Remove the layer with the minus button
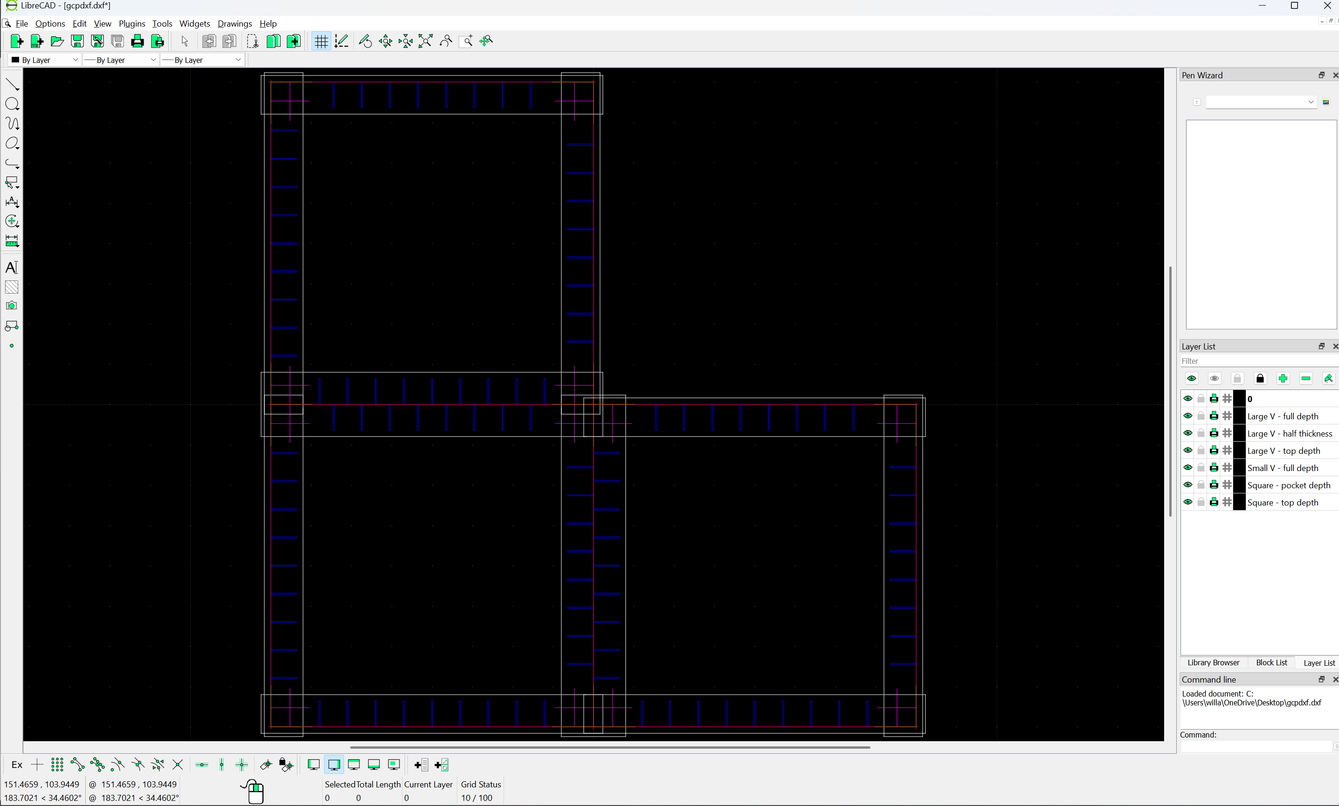The height and width of the screenshot is (806, 1339). tap(1306, 379)
